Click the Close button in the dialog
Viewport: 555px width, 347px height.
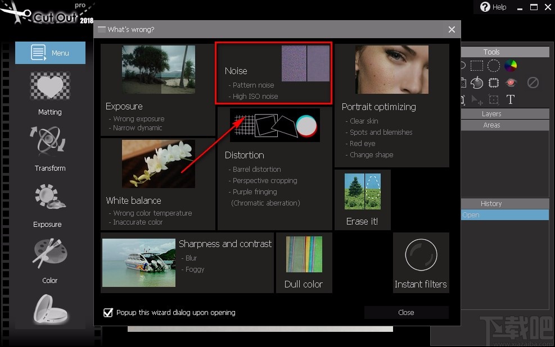406,312
